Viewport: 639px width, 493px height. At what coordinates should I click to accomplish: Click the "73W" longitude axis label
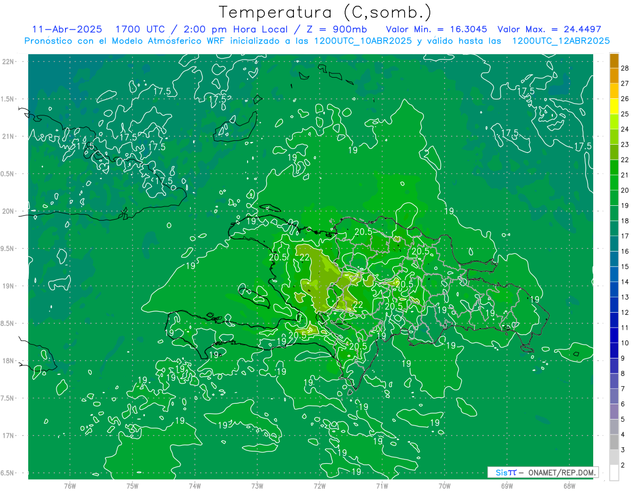pyautogui.click(x=257, y=486)
